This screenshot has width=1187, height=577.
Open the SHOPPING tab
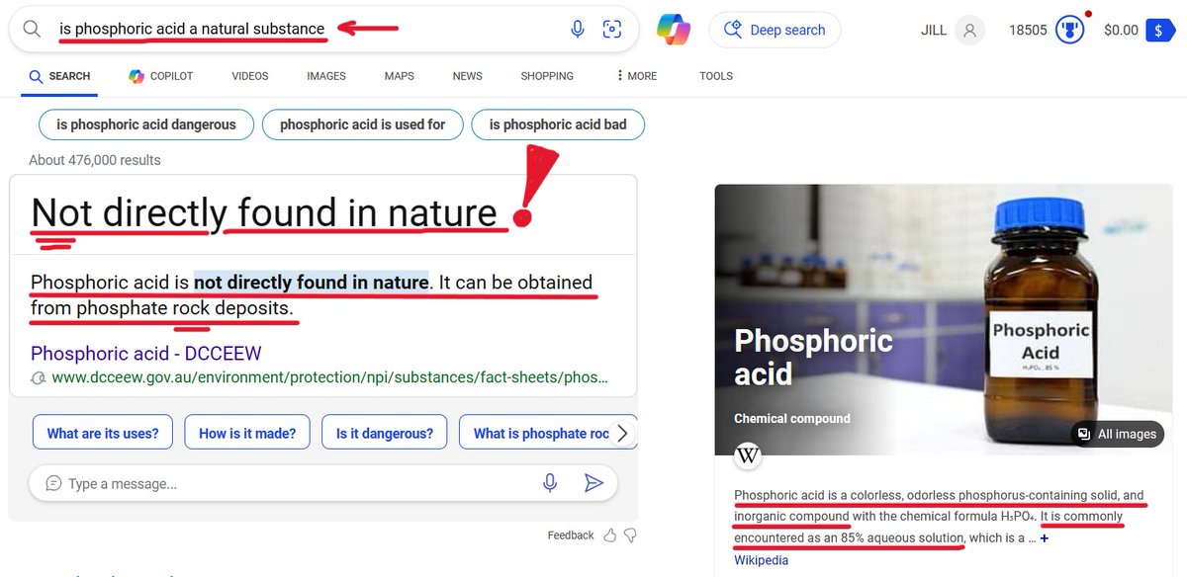(x=547, y=76)
